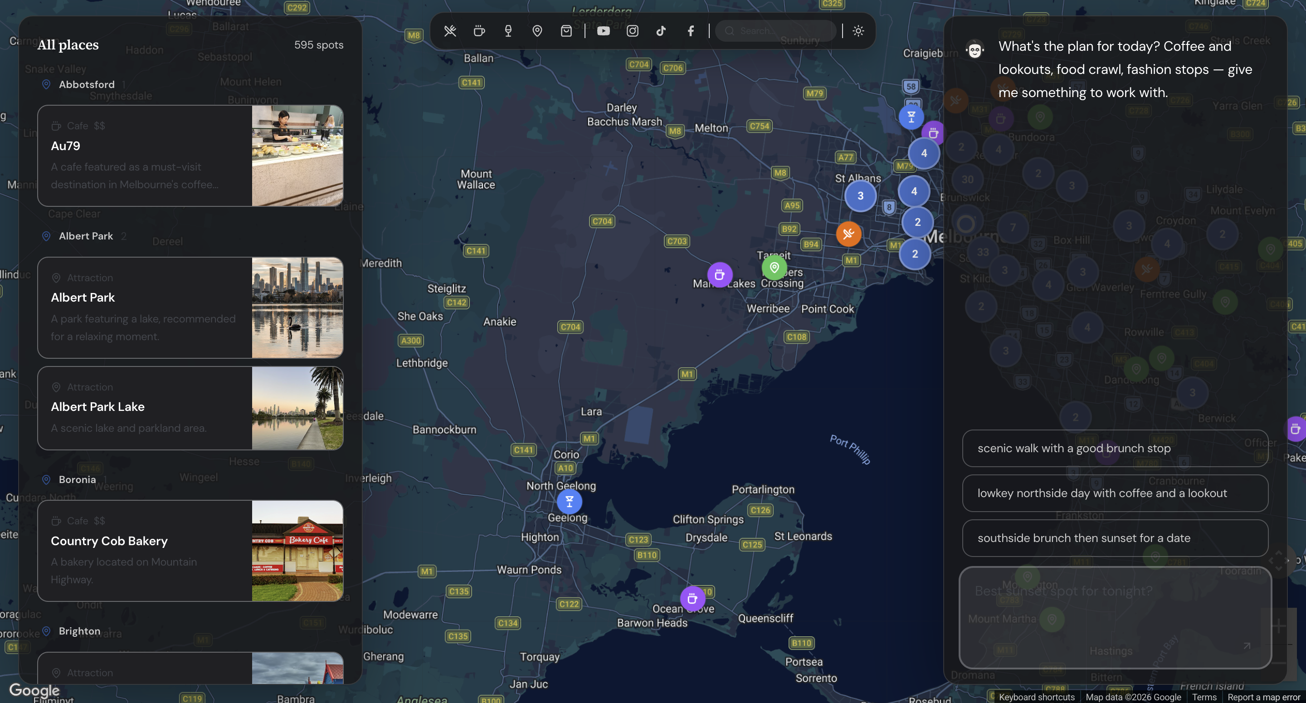1306x703 pixels.
Task: Pick 'lowkey northside day with coffee' suggestion
Action: tap(1114, 493)
